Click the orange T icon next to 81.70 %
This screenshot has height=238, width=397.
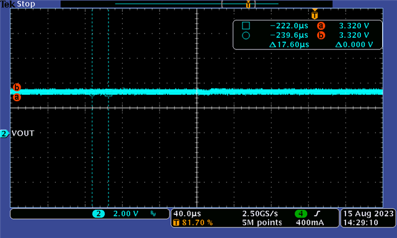coord(176,223)
